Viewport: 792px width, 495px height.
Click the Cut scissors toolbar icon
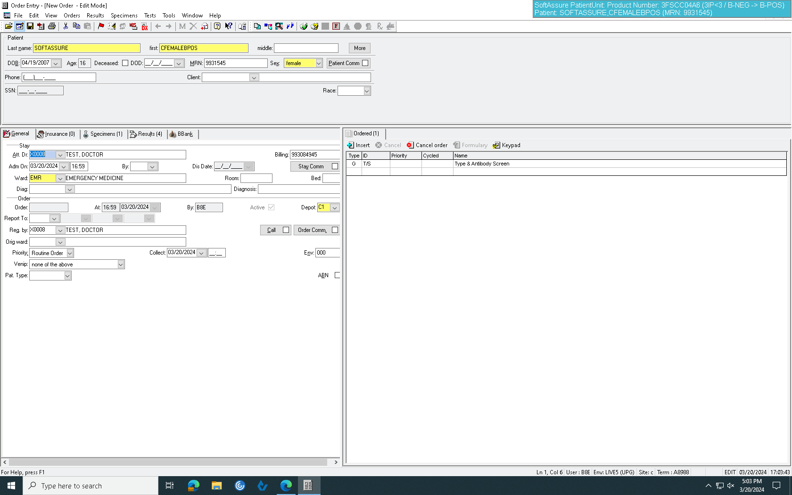click(x=66, y=26)
